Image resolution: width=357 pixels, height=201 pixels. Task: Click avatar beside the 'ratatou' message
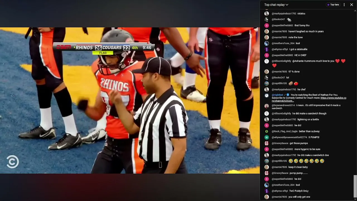267,13
